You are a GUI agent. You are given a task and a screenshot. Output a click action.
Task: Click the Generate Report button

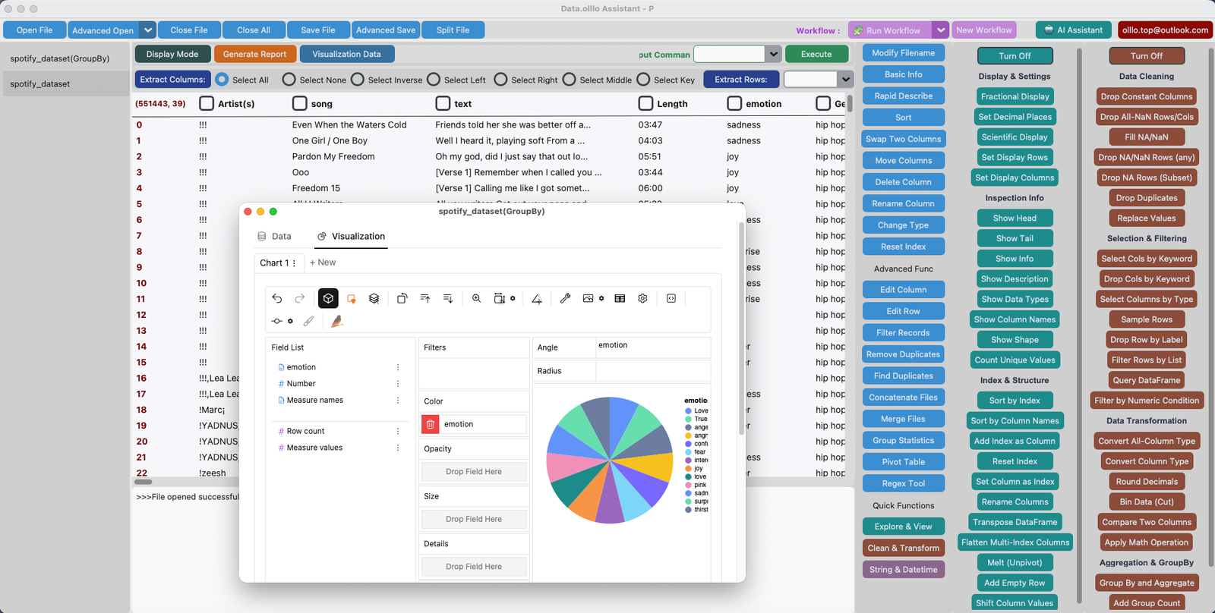254,55
